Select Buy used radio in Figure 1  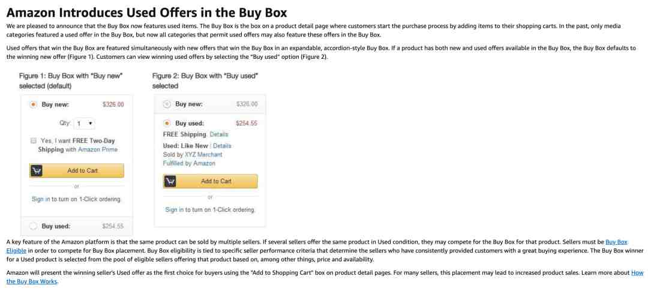click(x=34, y=226)
